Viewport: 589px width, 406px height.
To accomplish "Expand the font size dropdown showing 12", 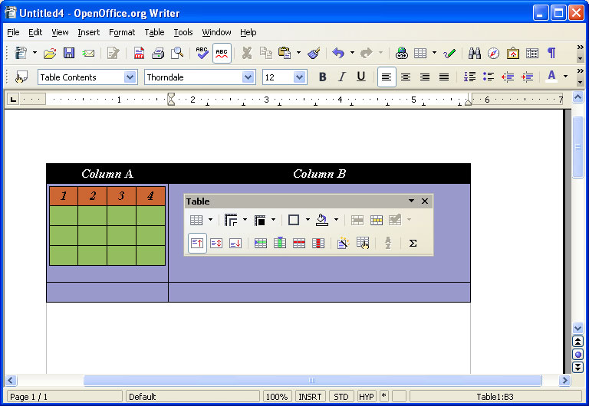I will pyautogui.click(x=299, y=77).
